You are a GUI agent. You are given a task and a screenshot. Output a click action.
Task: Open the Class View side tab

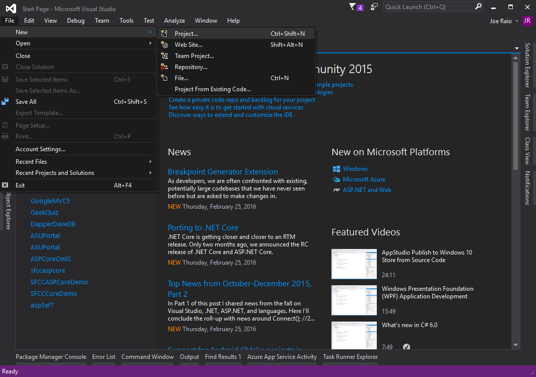pyautogui.click(x=527, y=151)
